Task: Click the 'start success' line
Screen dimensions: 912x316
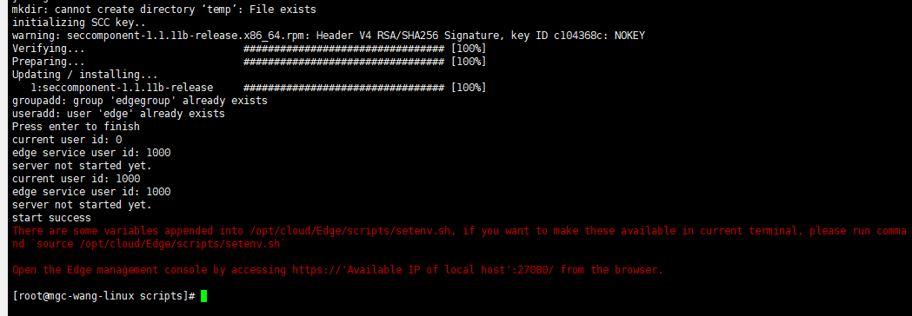Action: pos(52,219)
